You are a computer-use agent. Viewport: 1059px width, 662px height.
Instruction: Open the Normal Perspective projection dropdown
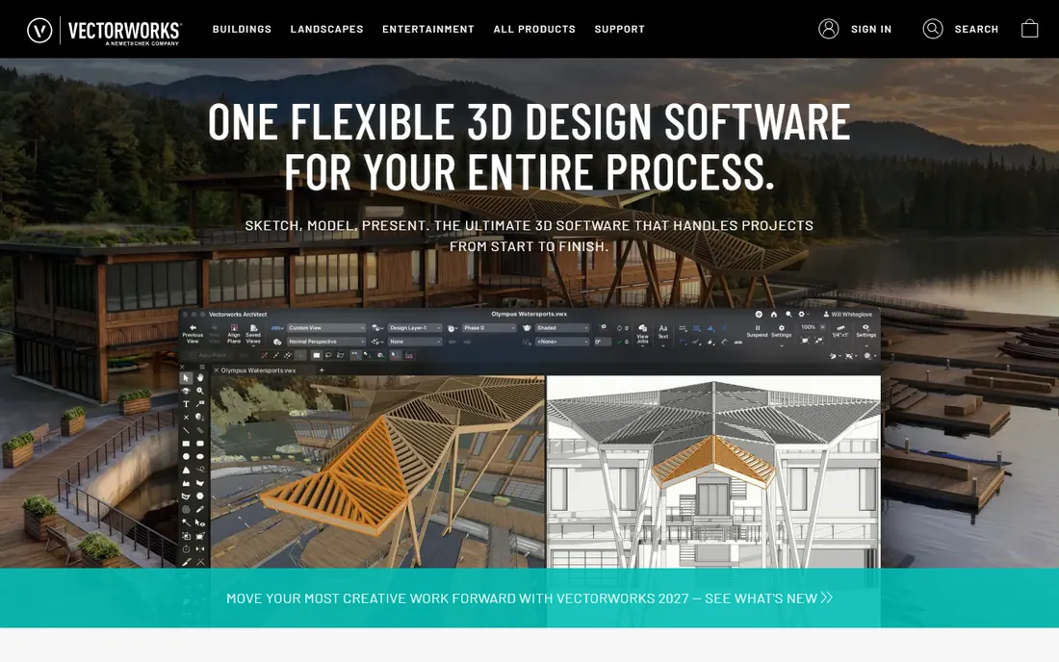click(x=327, y=342)
